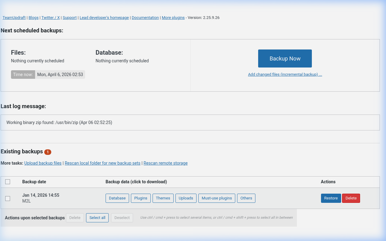Rescan remote storage for backups
Screen dimensions: 386x241
point(165,163)
